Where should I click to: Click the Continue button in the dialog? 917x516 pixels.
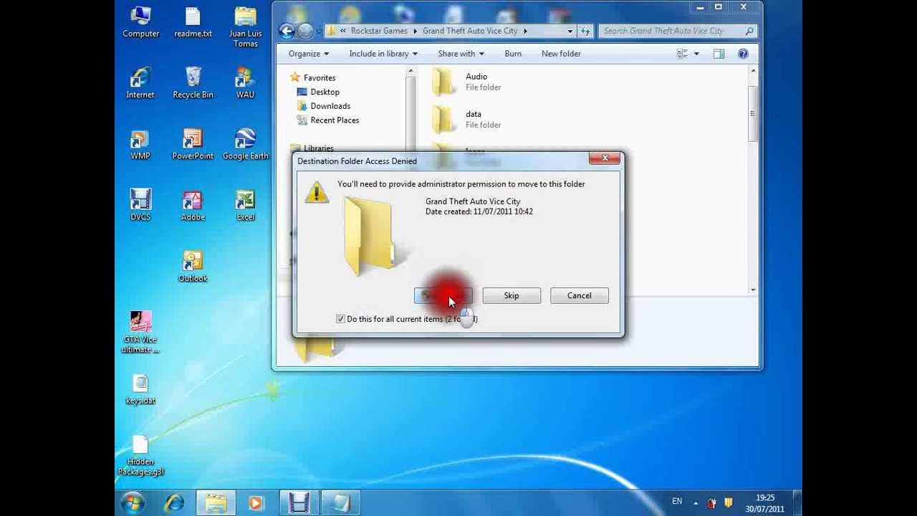443,295
